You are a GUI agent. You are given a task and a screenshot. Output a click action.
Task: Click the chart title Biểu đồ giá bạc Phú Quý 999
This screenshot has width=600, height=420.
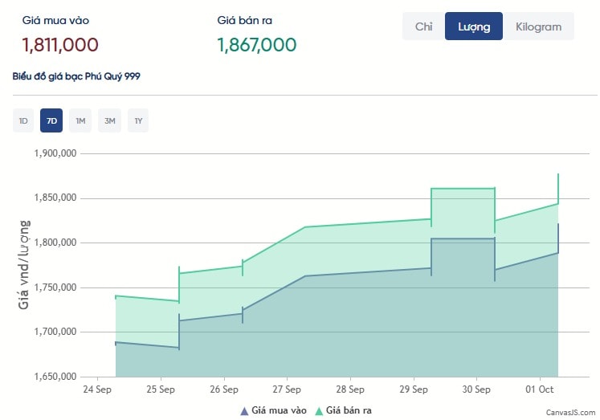(77, 76)
